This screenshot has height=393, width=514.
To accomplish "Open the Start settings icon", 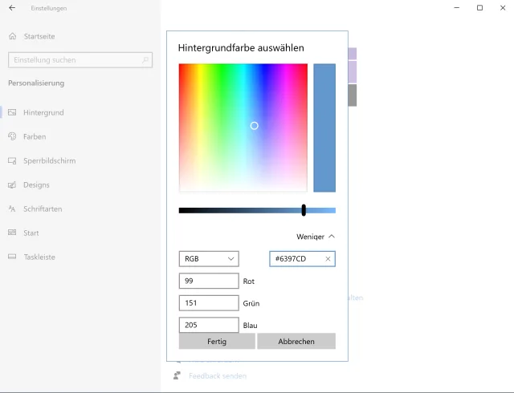I will pos(12,233).
